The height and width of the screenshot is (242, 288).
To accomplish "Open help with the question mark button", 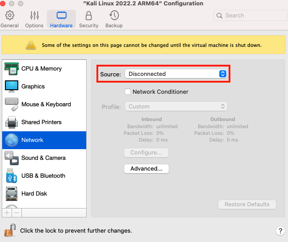I will 280,231.
